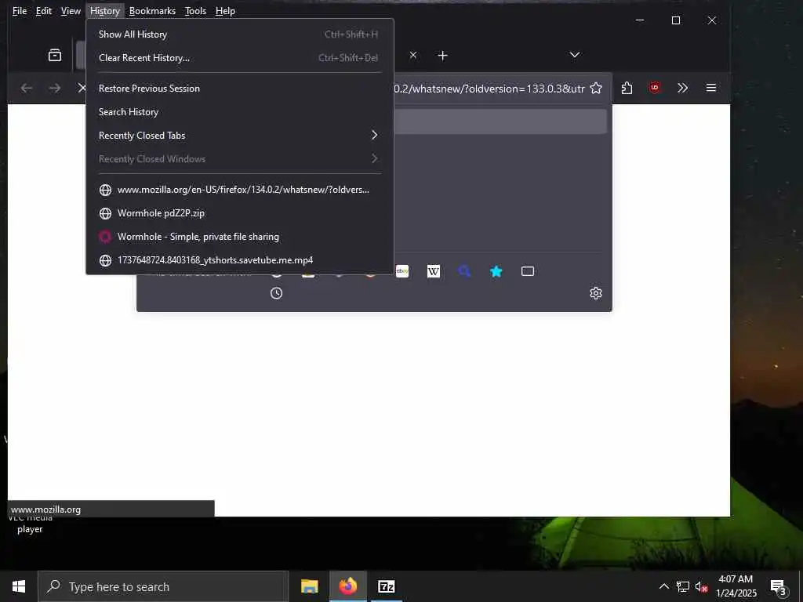Open the Windows Start button
803x602 pixels.
[x=19, y=586]
